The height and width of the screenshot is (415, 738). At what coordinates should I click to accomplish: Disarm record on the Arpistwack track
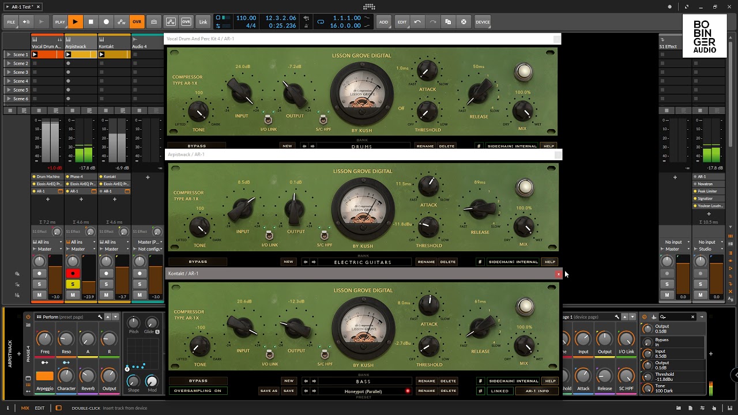coord(73,273)
